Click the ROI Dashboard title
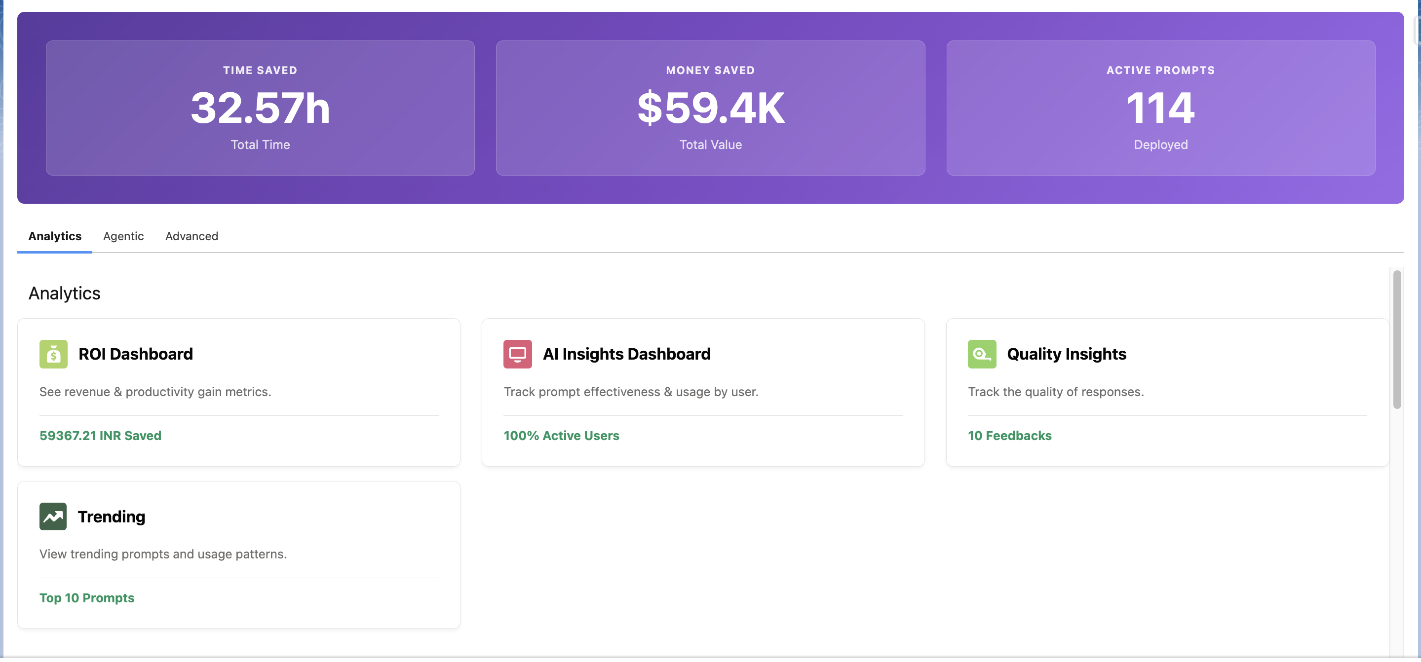The image size is (1421, 662). [x=135, y=354]
